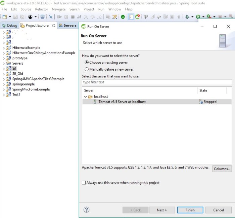
Task: Select the Sif_Old project
Action: coord(18,74)
